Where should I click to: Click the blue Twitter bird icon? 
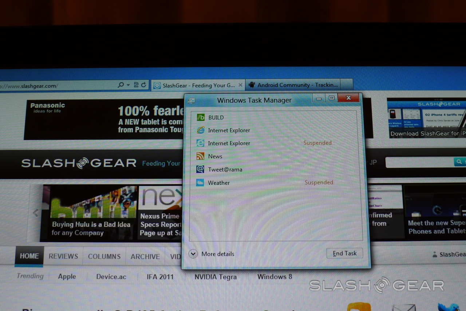click(449, 307)
